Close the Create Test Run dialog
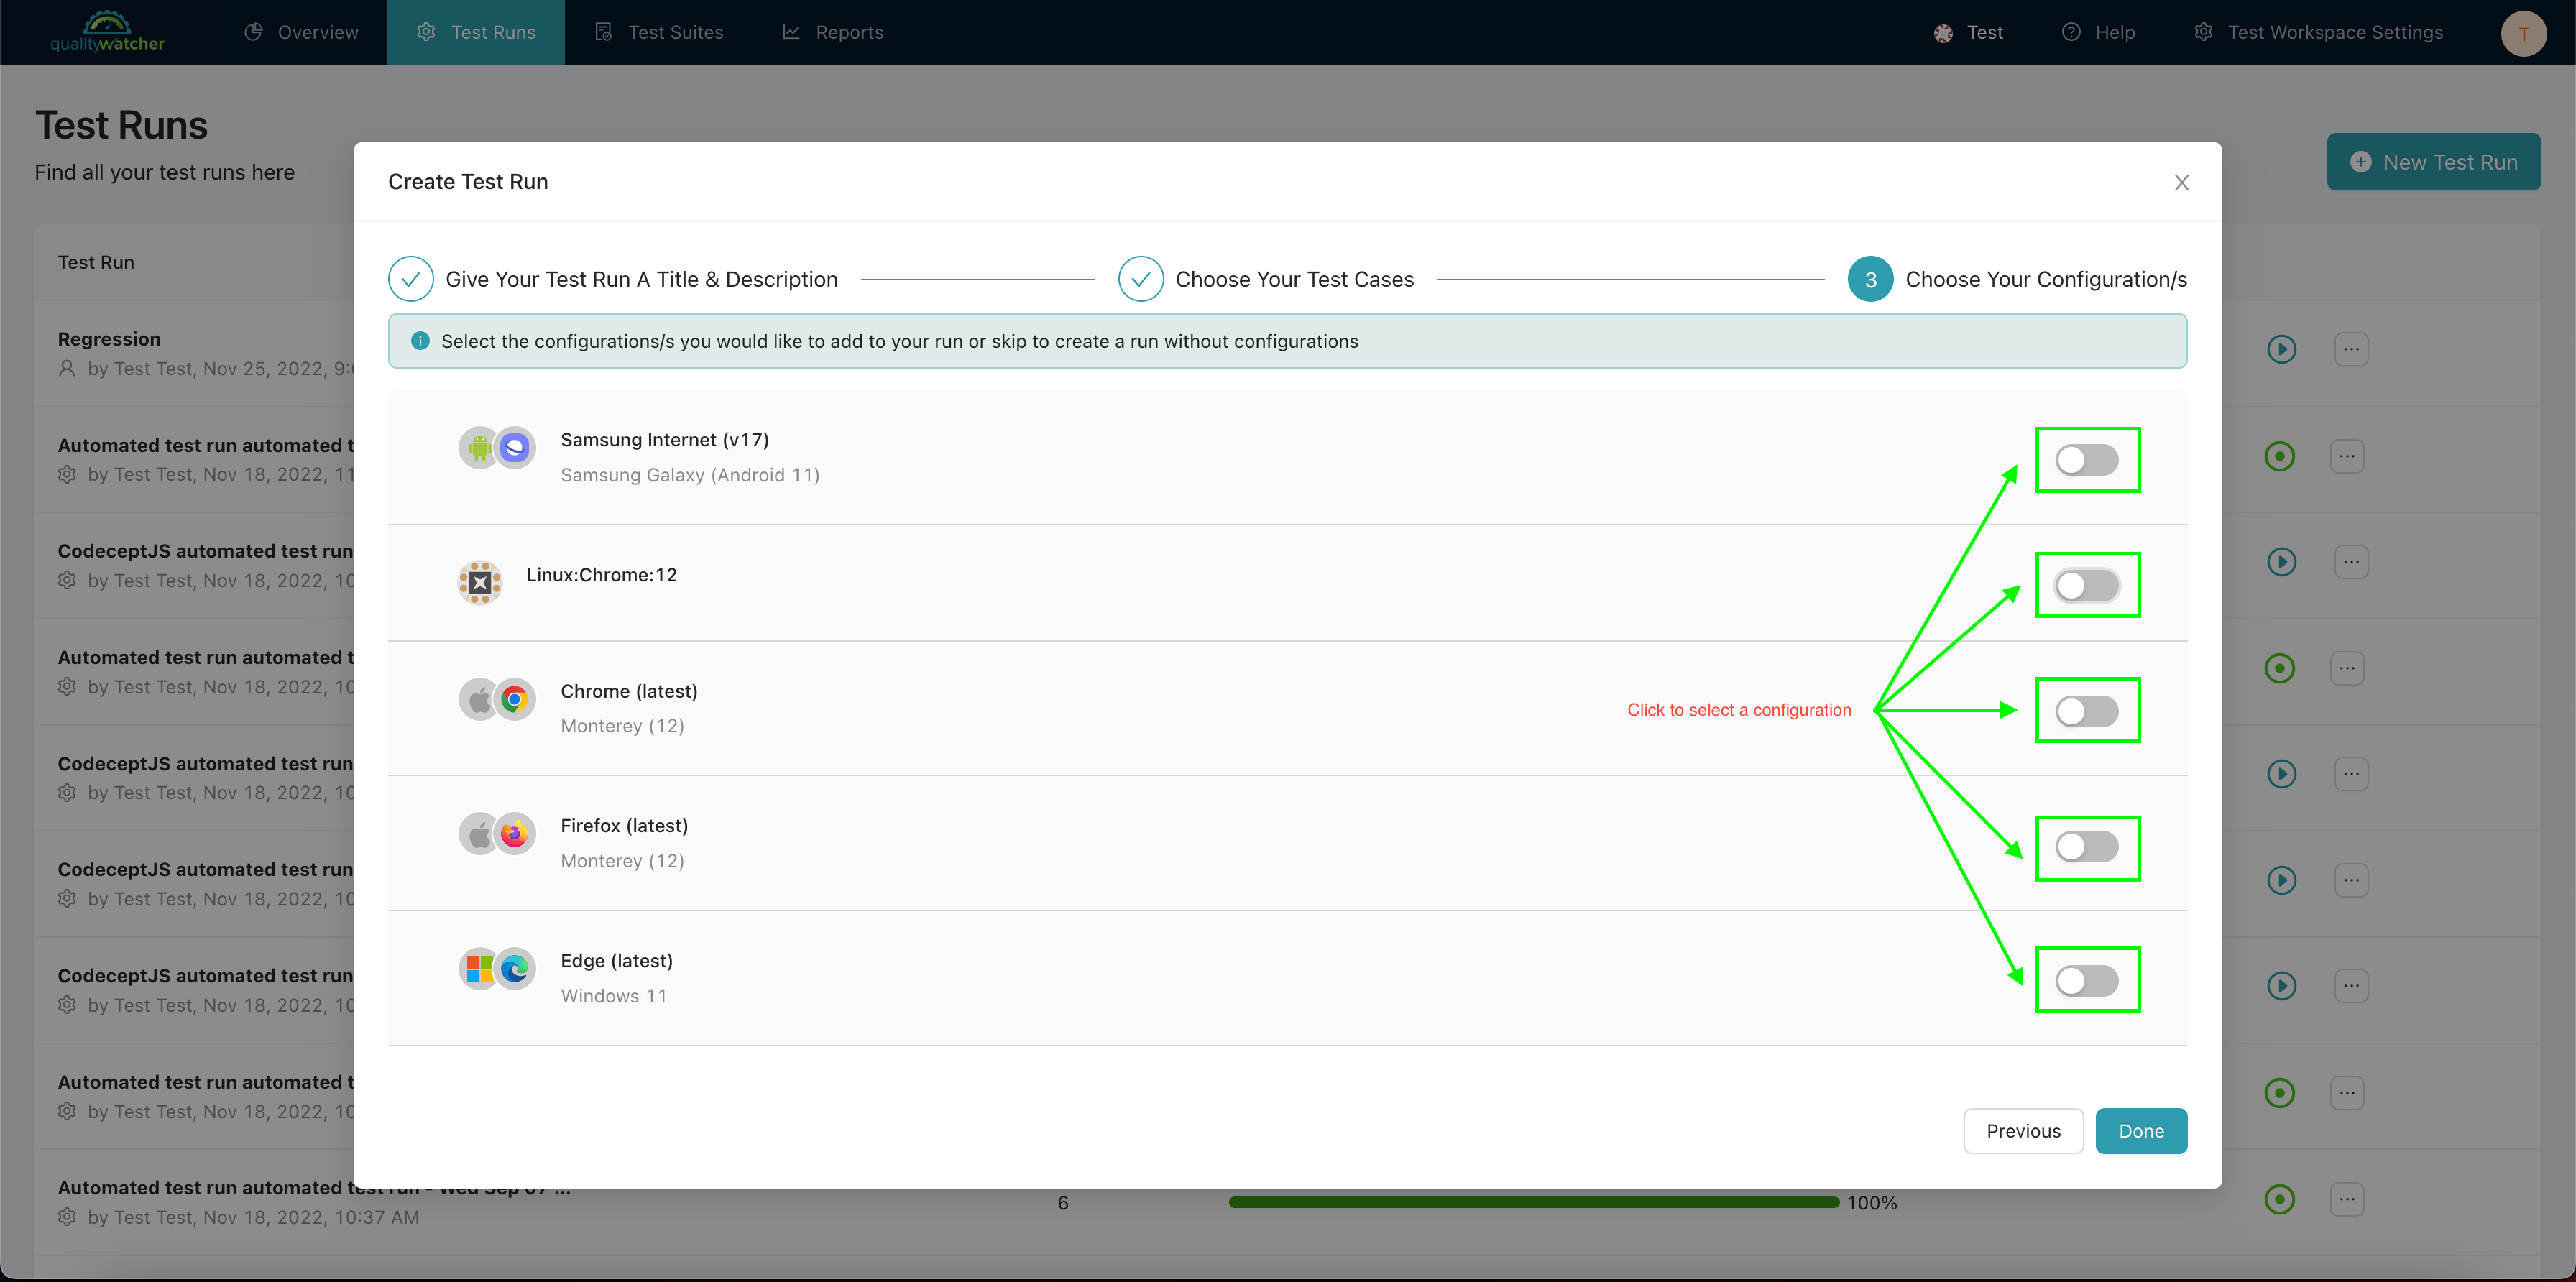Screen dimensions: 2576x1282 (2181, 182)
